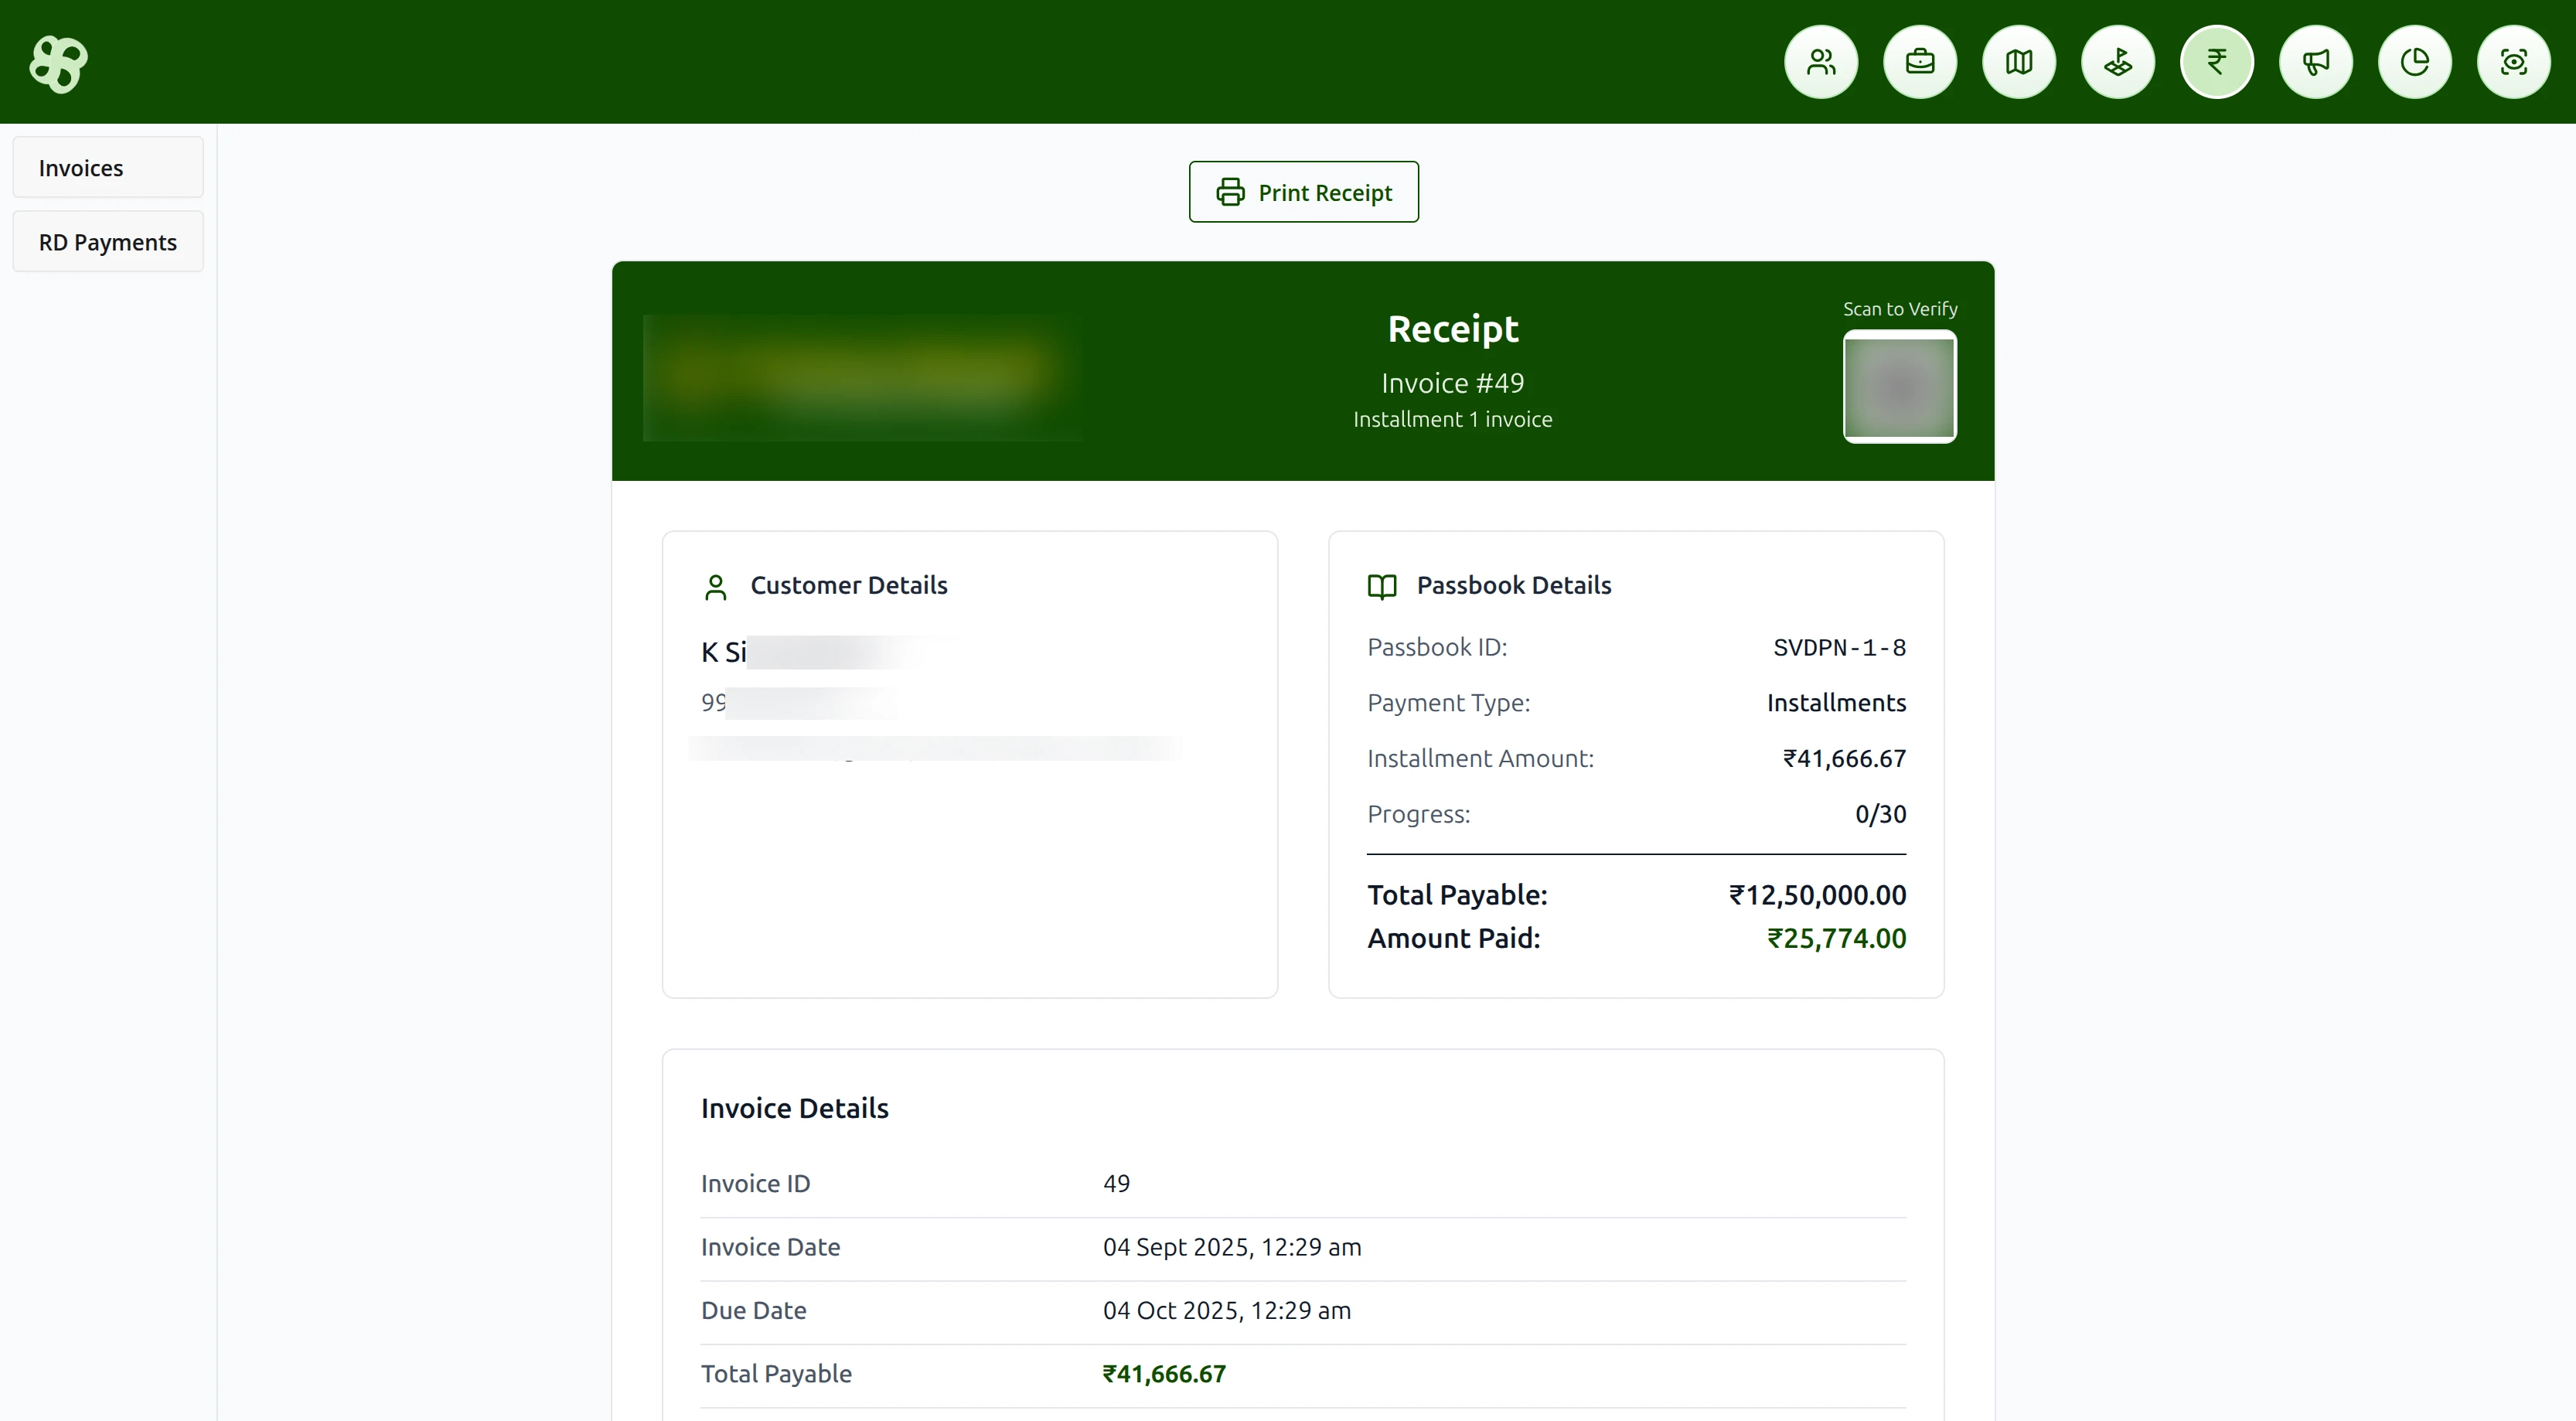Click the land plot flag icon
Screen dimensions: 2576x1421
[x=2117, y=62]
